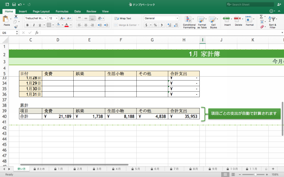This screenshot has height=177, width=284.
Task: Click the Cut scissors icon
Action: tap(16, 17)
